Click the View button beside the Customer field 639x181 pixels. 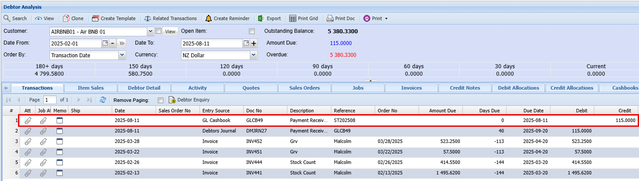pos(170,31)
